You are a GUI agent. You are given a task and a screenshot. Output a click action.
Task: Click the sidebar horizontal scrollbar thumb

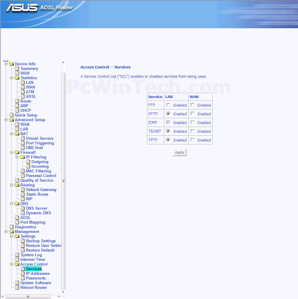[x=28, y=296]
